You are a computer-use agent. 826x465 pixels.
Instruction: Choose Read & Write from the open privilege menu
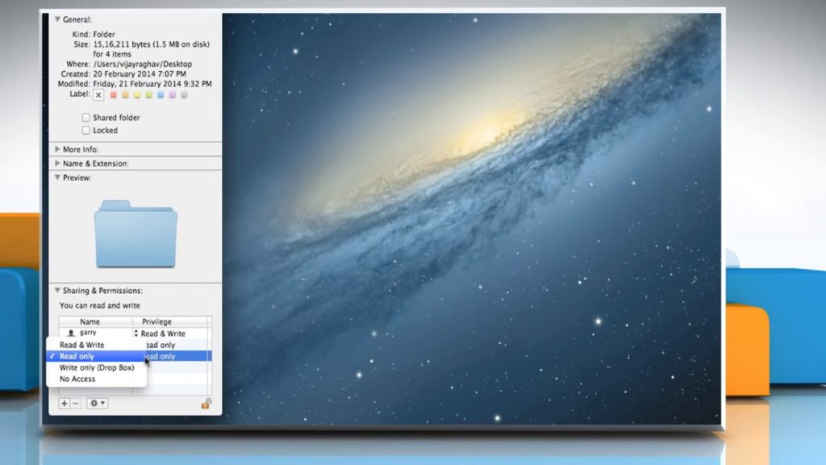81,346
